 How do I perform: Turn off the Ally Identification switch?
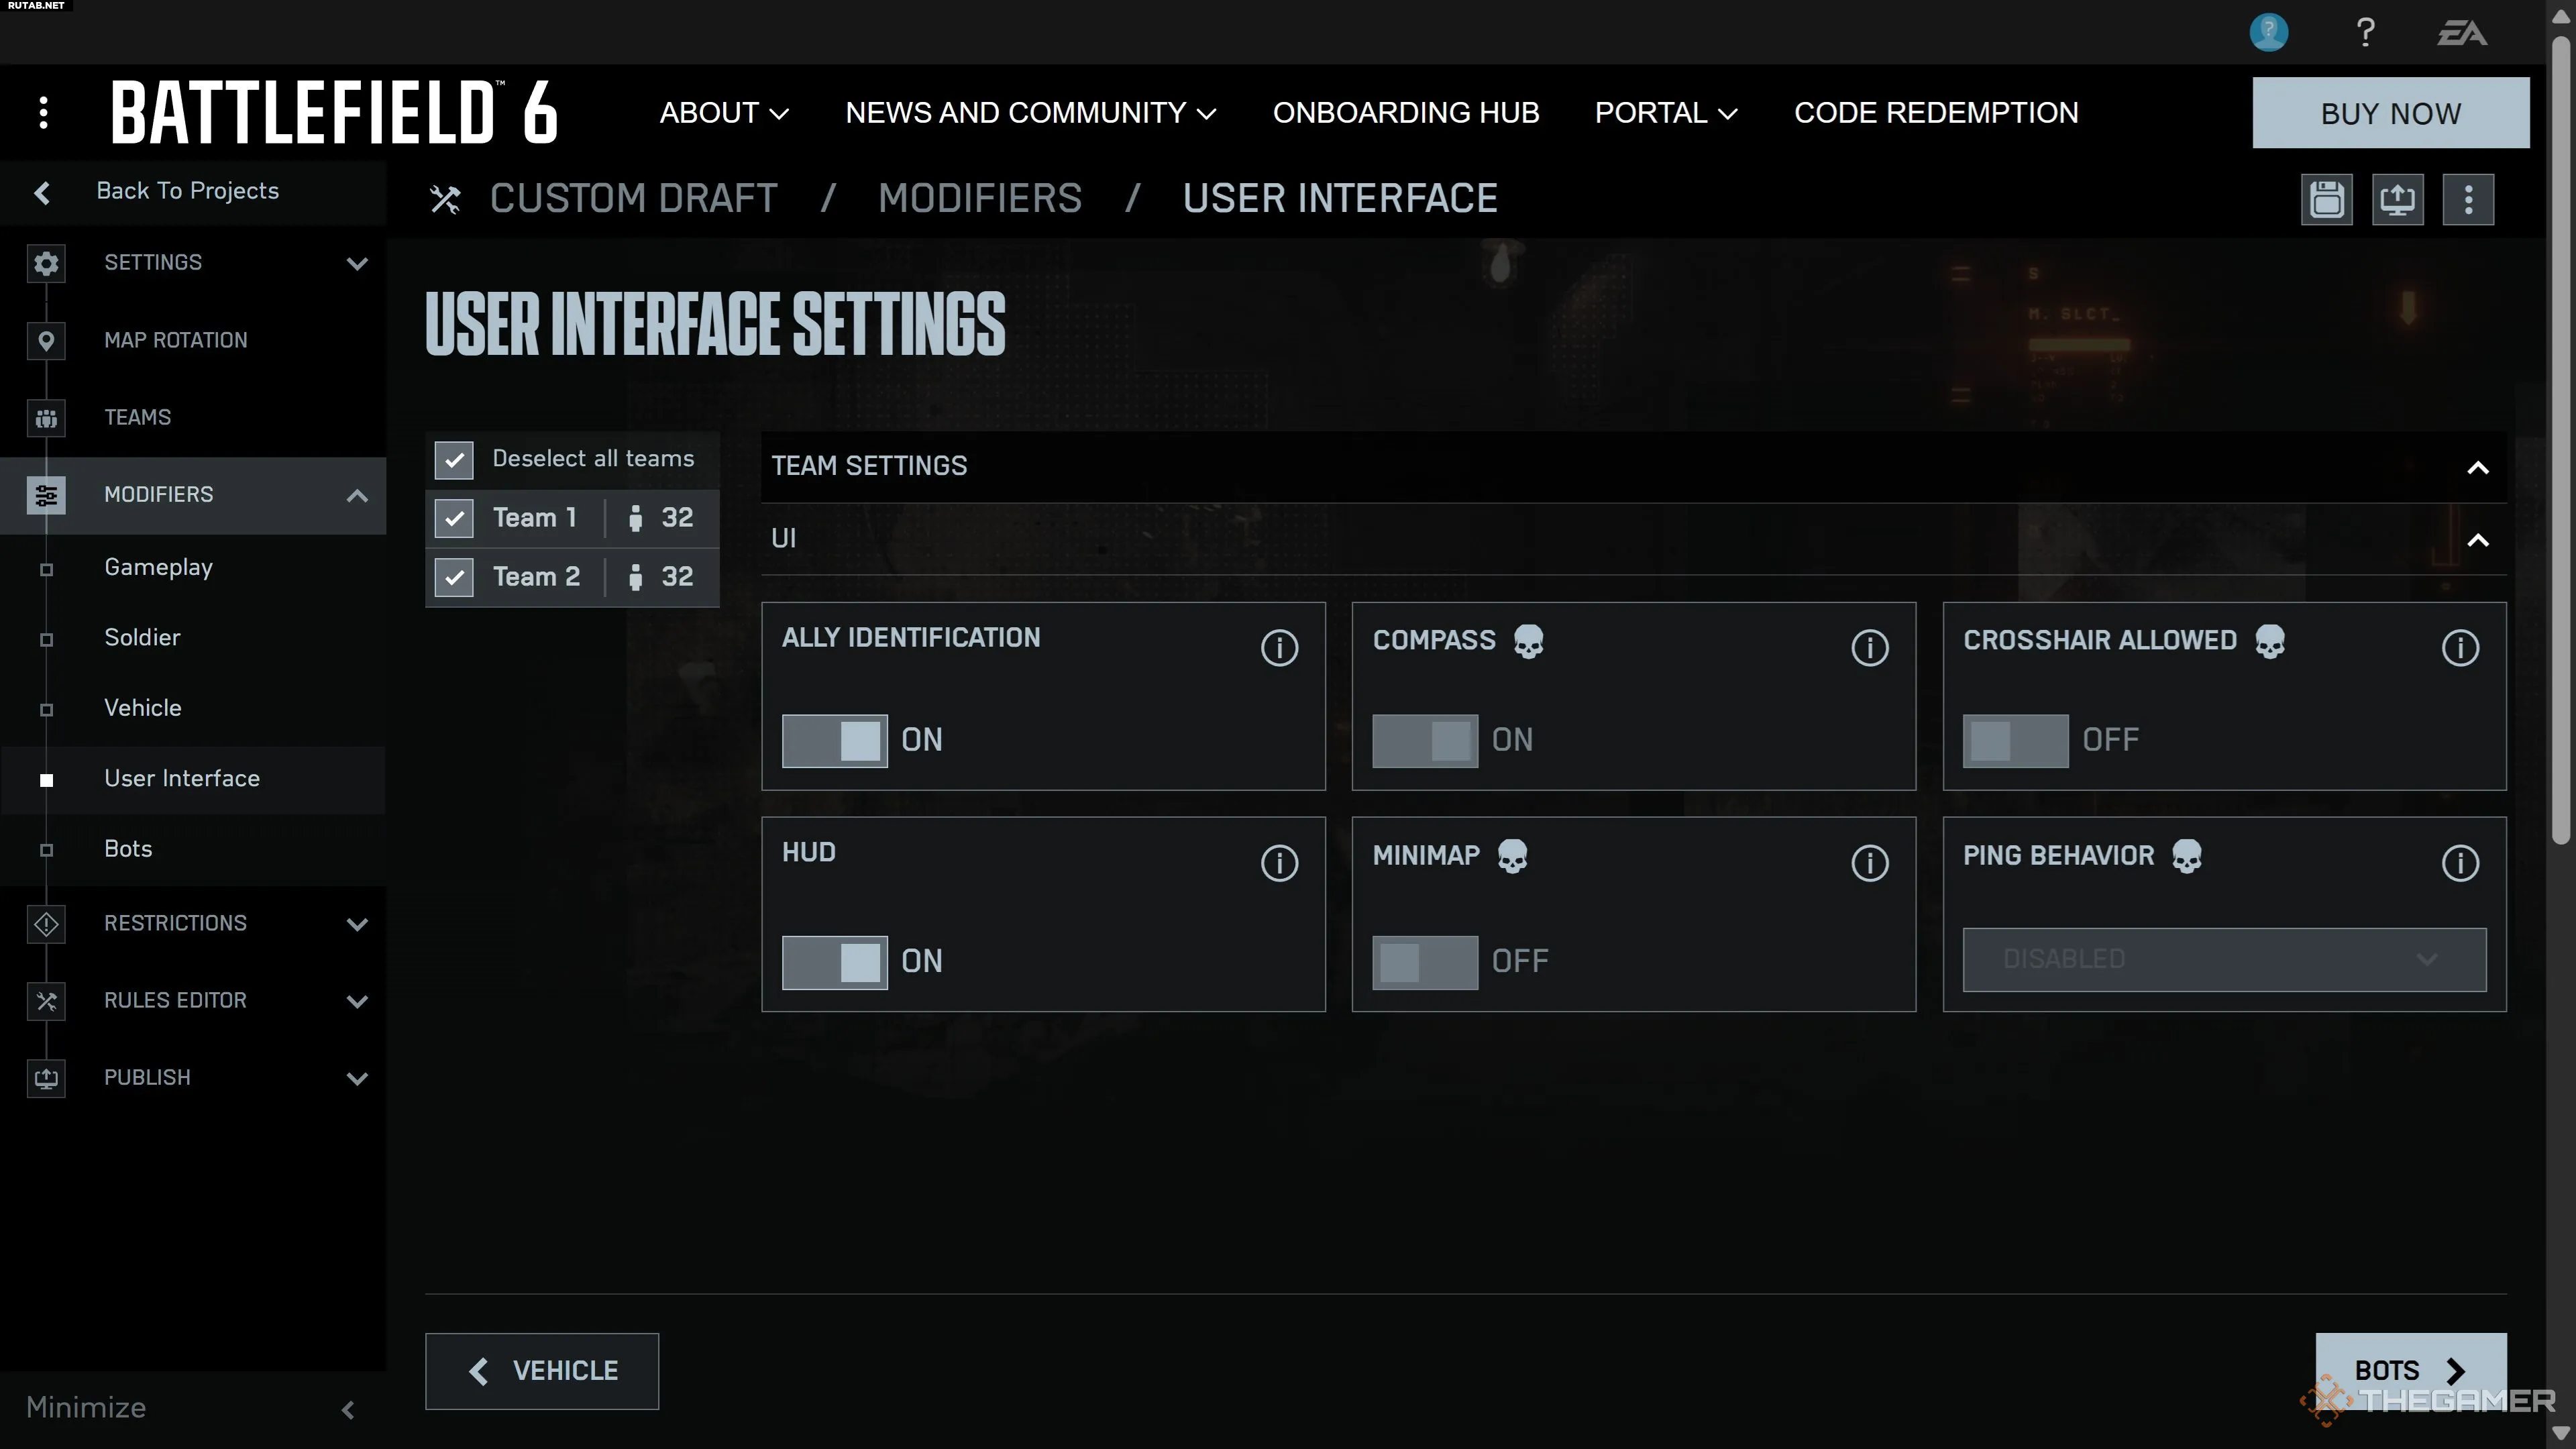(834, 740)
